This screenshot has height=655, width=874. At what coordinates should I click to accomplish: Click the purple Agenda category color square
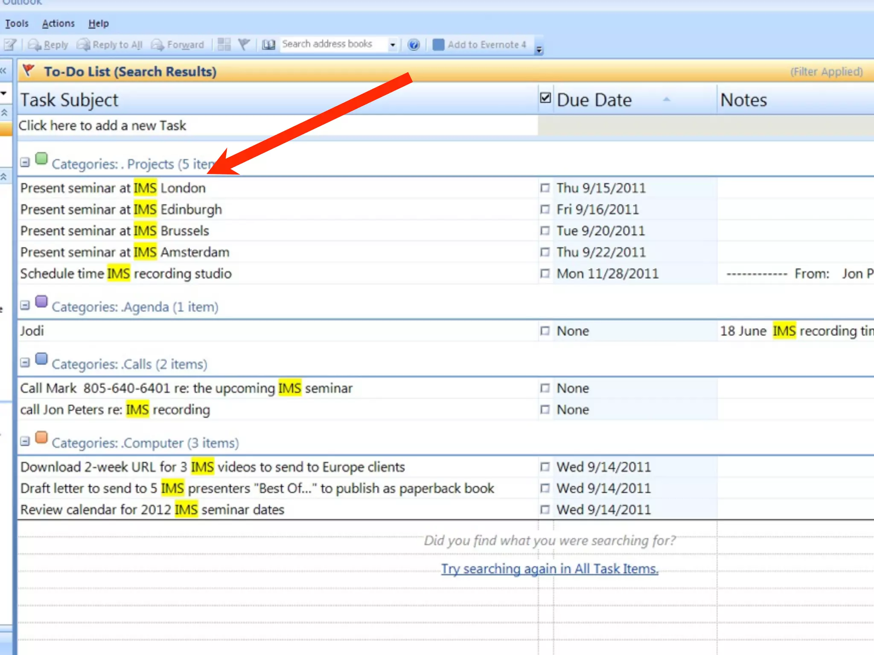point(41,302)
